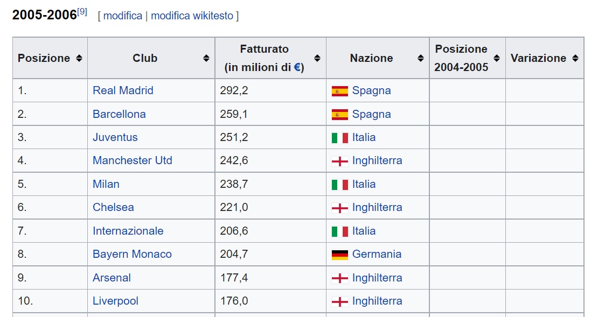Sort by Fatturato column sort arrows

click(x=317, y=58)
